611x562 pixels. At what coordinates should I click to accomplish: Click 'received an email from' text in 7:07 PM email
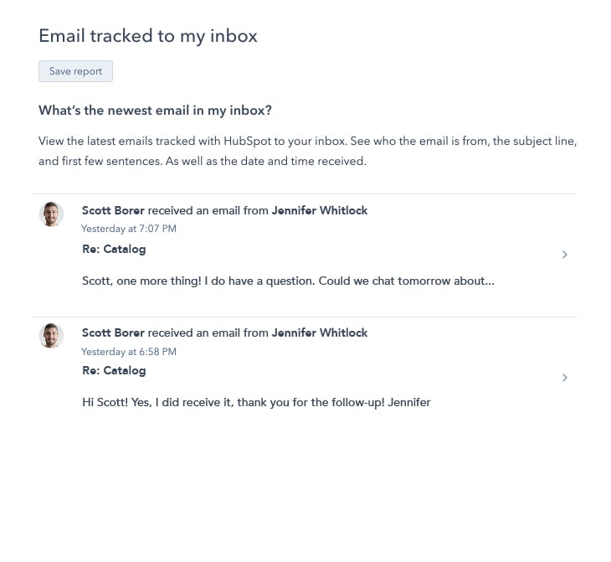click(208, 211)
